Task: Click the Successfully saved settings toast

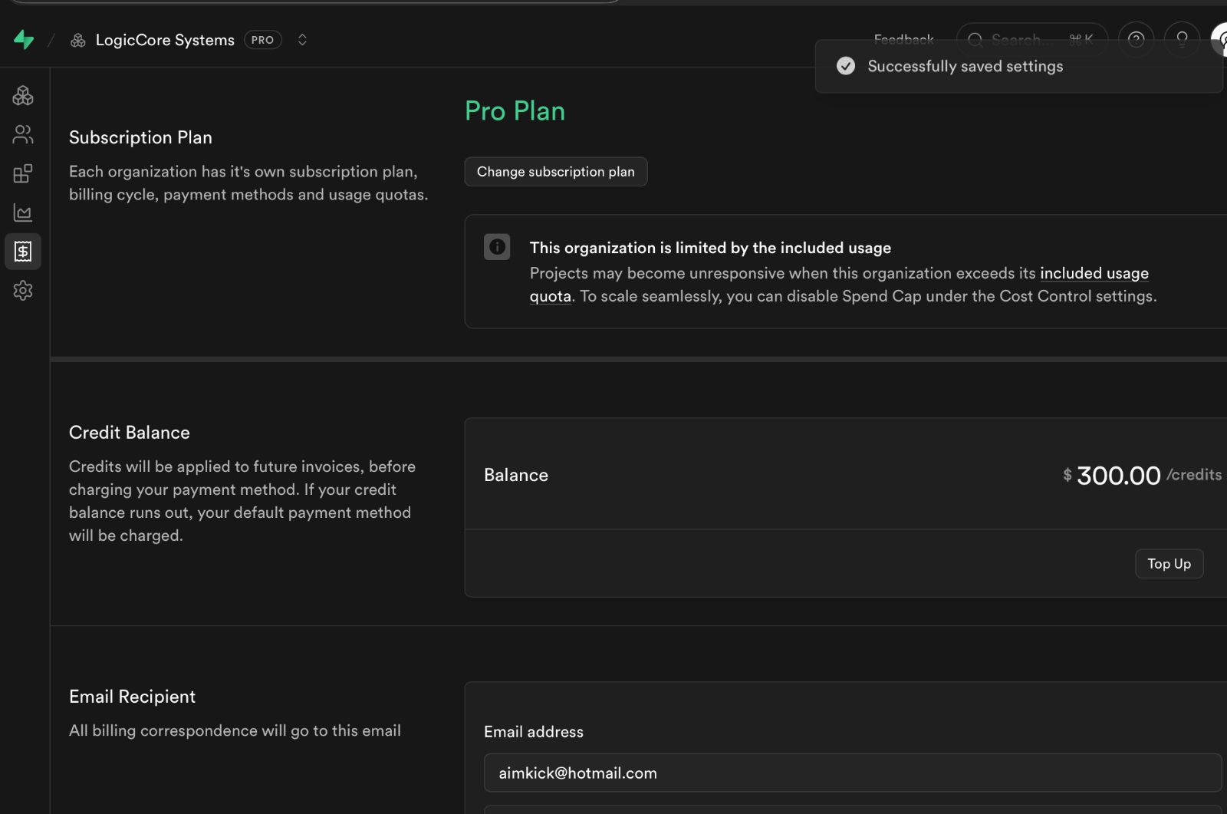Action: [964, 67]
